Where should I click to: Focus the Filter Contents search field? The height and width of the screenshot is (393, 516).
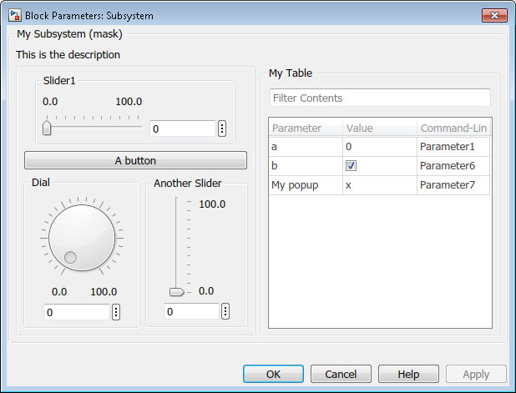click(x=380, y=98)
